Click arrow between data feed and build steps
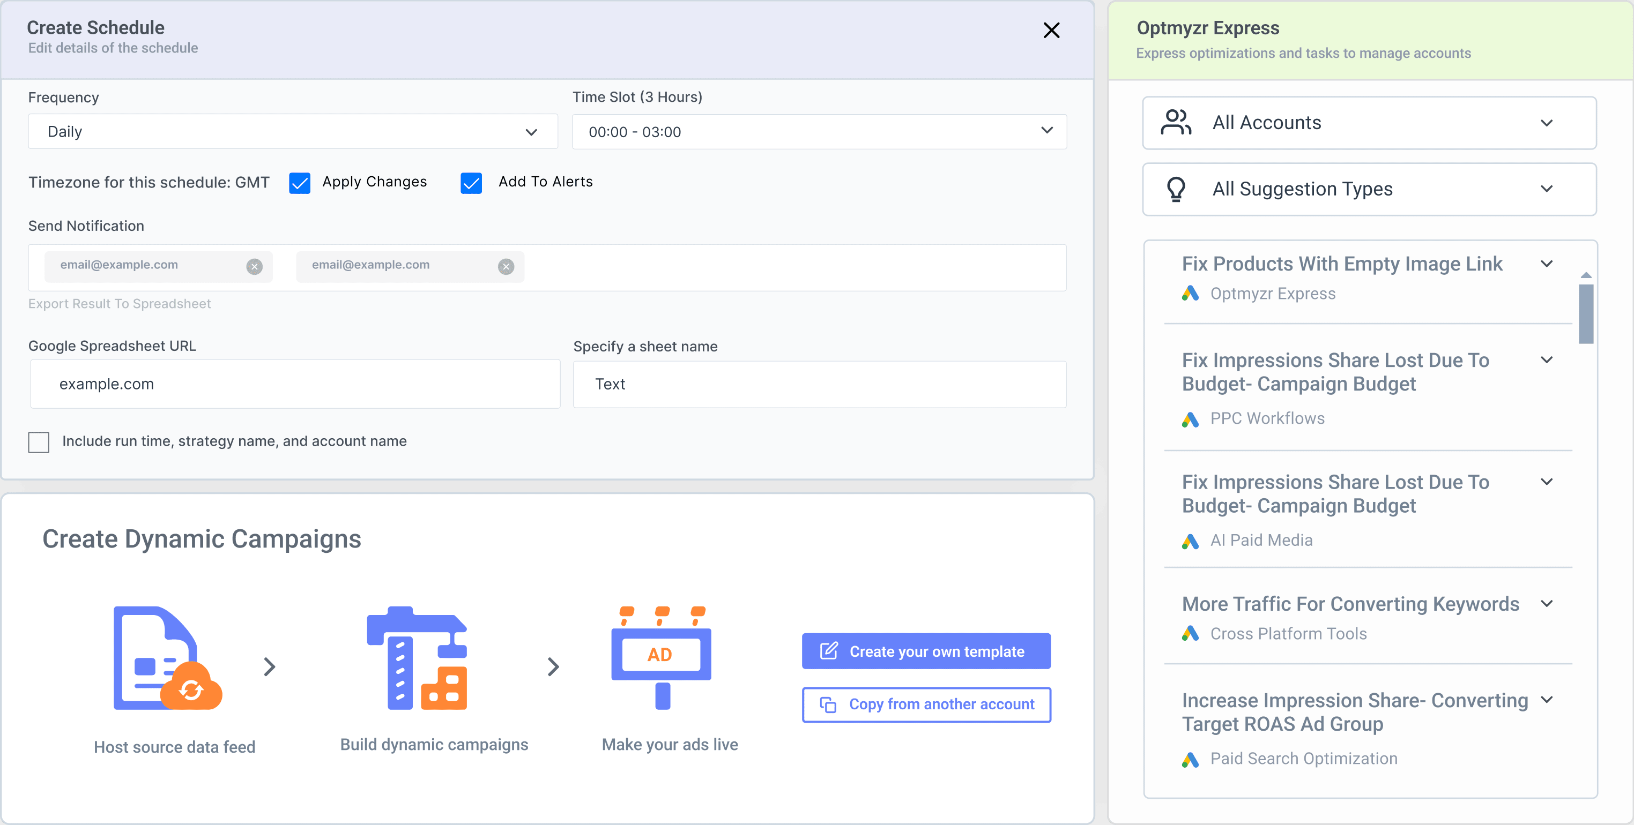1634x825 pixels. click(x=270, y=666)
